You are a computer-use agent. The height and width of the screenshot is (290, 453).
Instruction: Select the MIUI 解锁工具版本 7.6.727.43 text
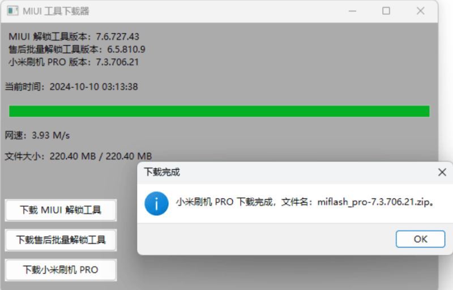[x=74, y=37]
